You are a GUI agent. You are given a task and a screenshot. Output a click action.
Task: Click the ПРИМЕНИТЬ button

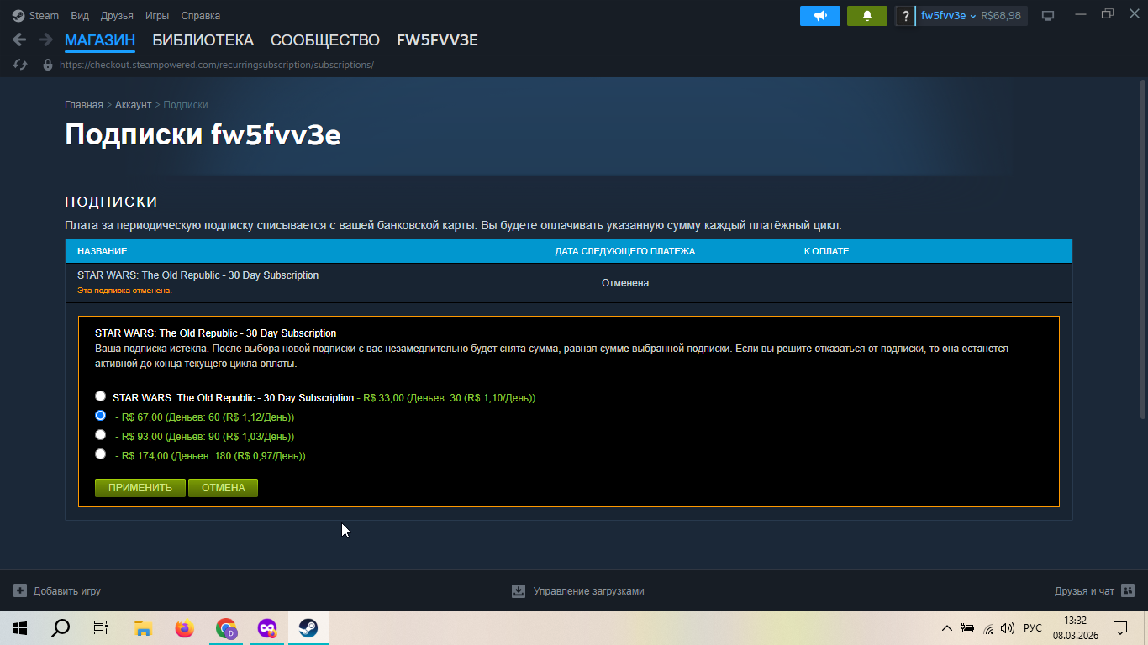click(x=140, y=488)
